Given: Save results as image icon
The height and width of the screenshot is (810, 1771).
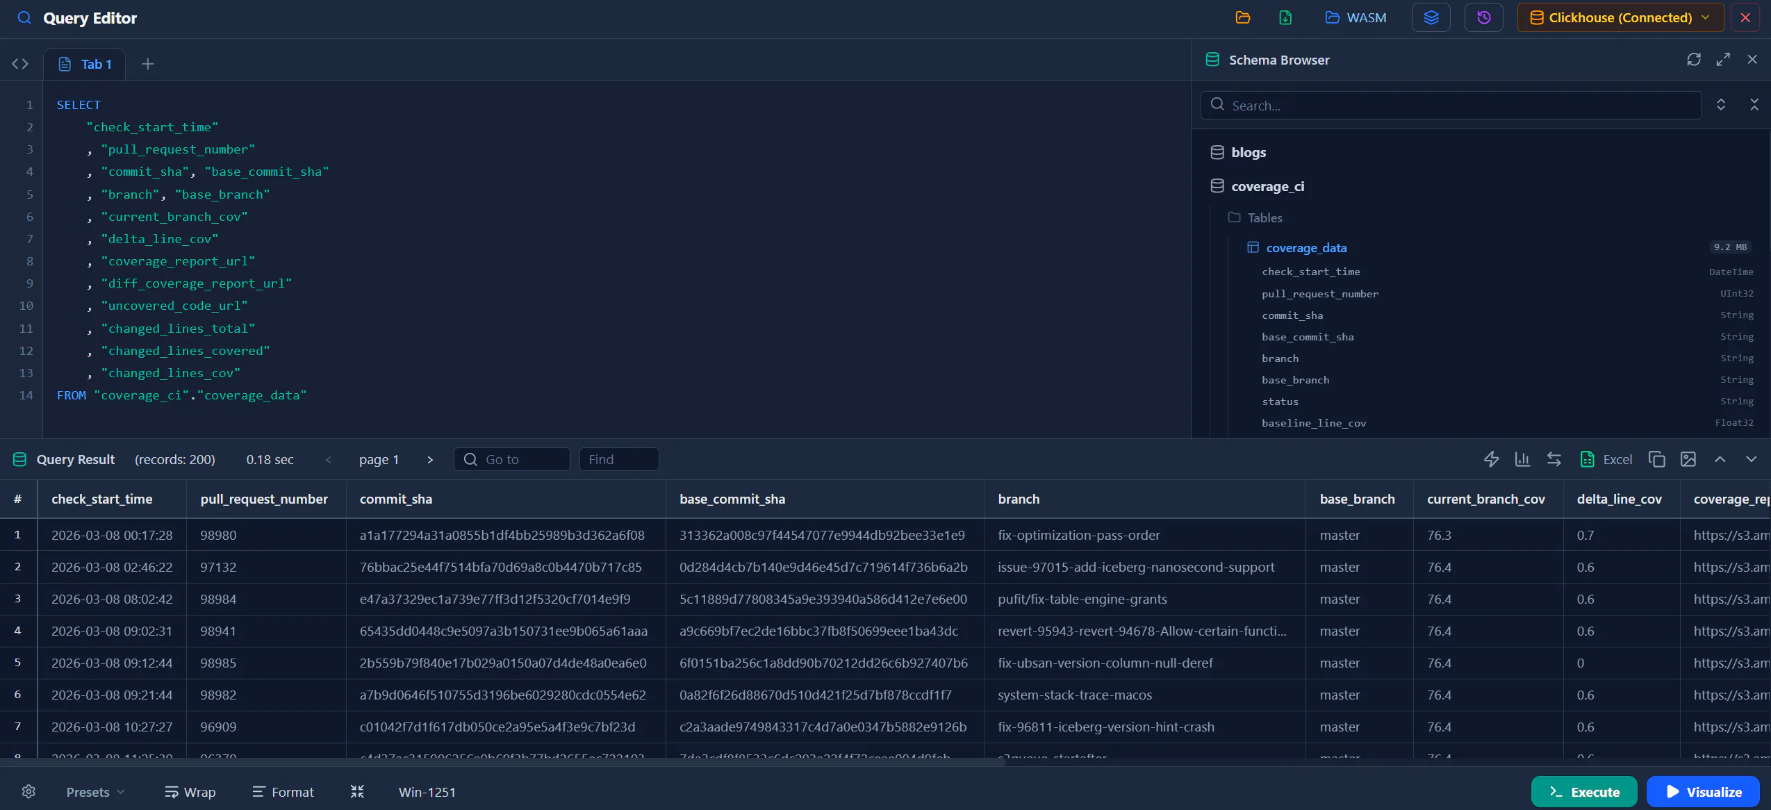Looking at the screenshot, I should tap(1688, 459).
